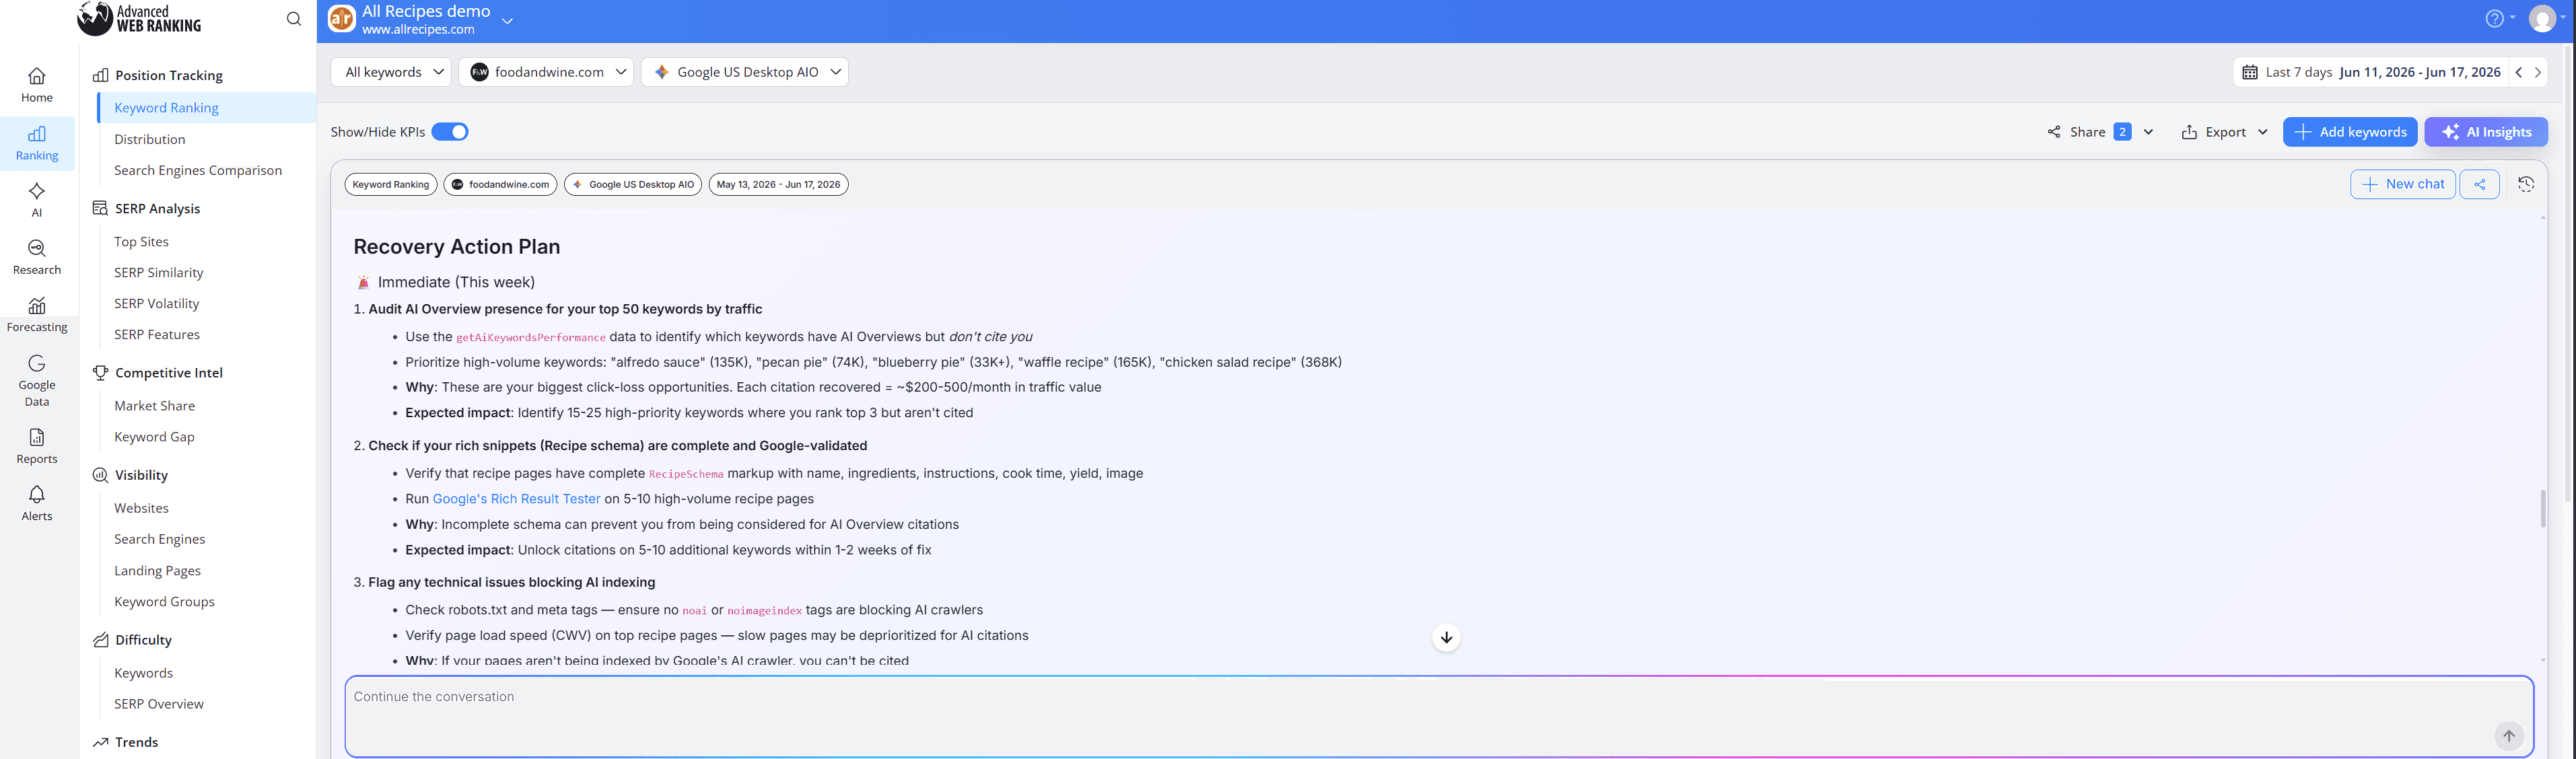Open Top Sites under SERP Analysis
Viewport: 2576px width, 759px height.
141,241
